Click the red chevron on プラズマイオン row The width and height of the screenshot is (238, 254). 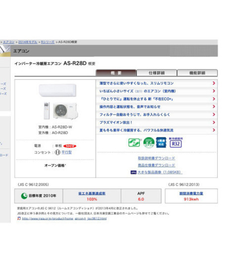click(x=214, y=123)
